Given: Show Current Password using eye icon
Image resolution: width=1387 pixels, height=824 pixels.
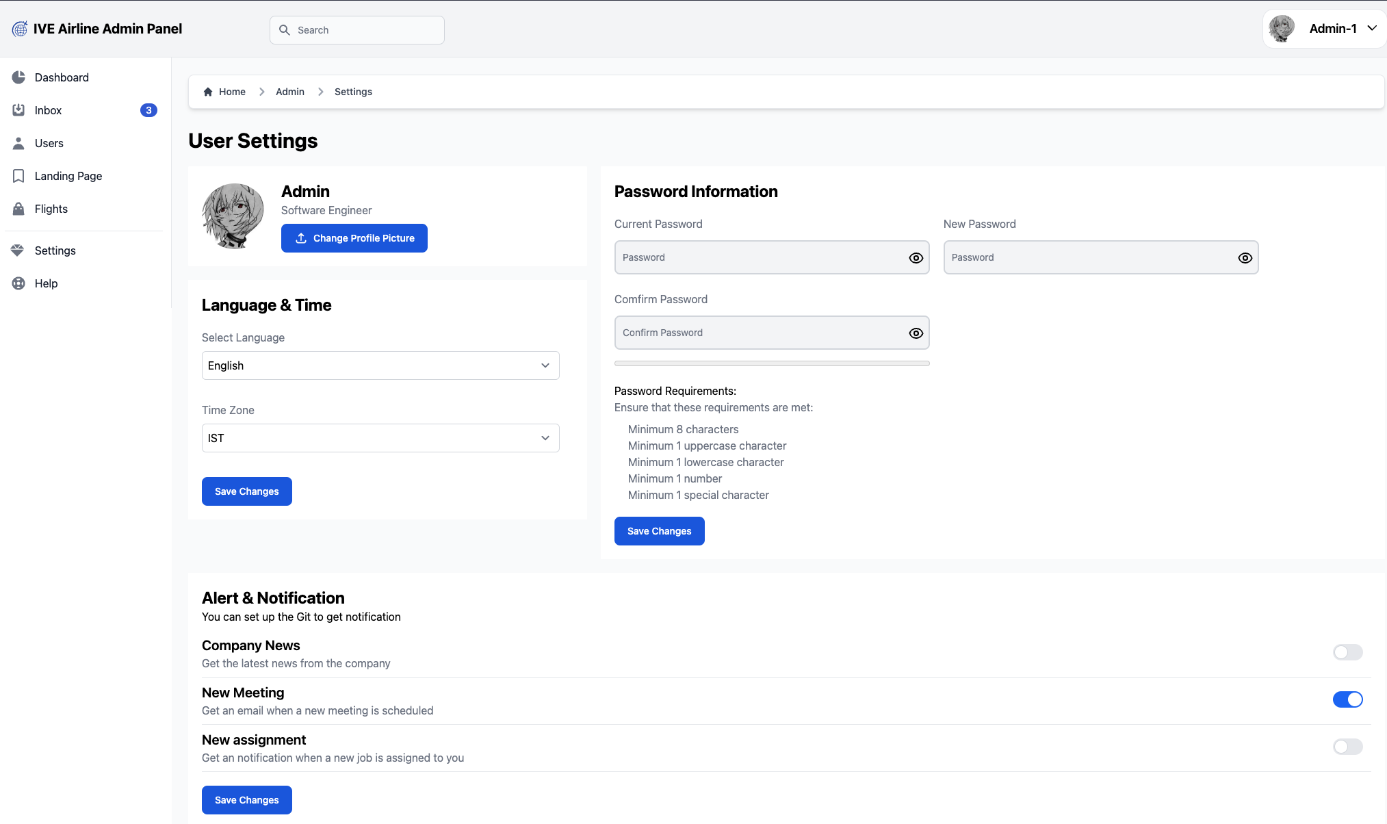Looking at the screenshot, I should click(x=916, y=258).
